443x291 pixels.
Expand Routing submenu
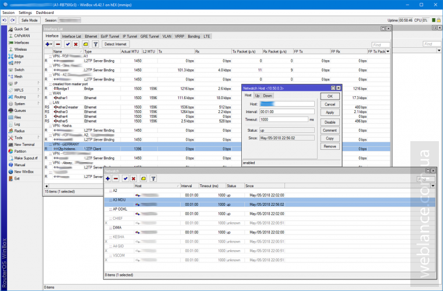pyautogui.click(x=38, y=97)
